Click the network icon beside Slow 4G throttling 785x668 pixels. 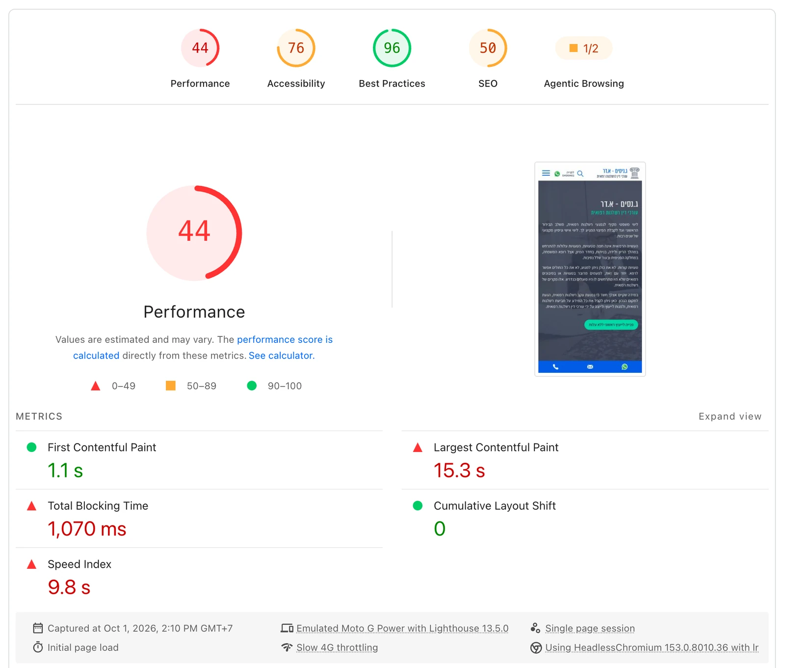287,647
